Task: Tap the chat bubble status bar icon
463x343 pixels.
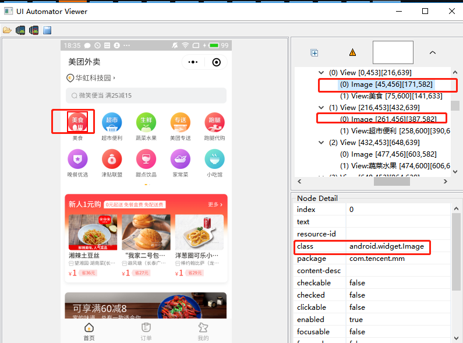Action: point(87,45)
